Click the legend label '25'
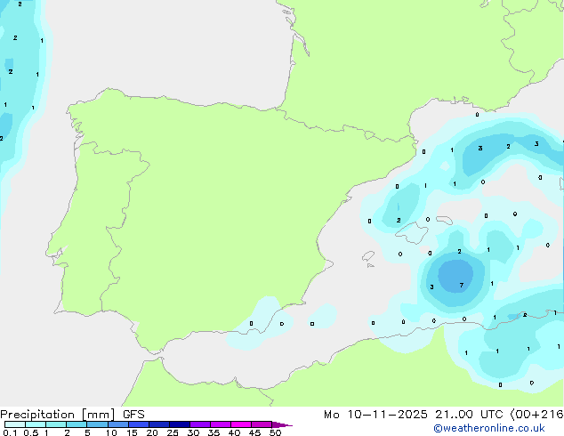 (173, 432)
